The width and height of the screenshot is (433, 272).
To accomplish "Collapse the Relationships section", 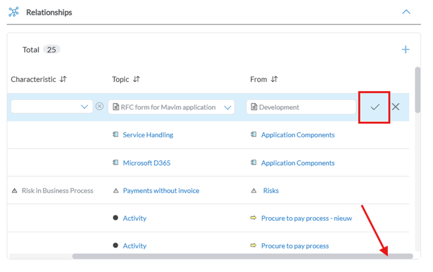I will (406, 12).
